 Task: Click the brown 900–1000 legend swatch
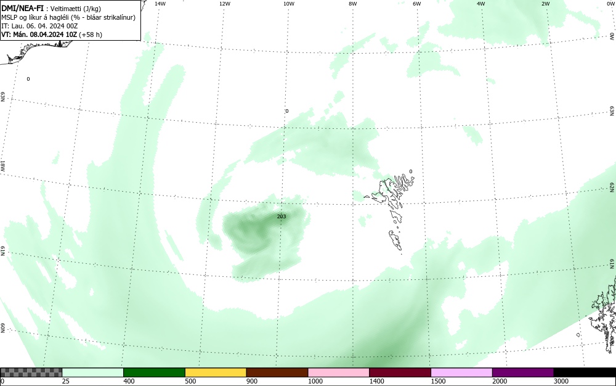pyautogui.click(x=277, y=372)
